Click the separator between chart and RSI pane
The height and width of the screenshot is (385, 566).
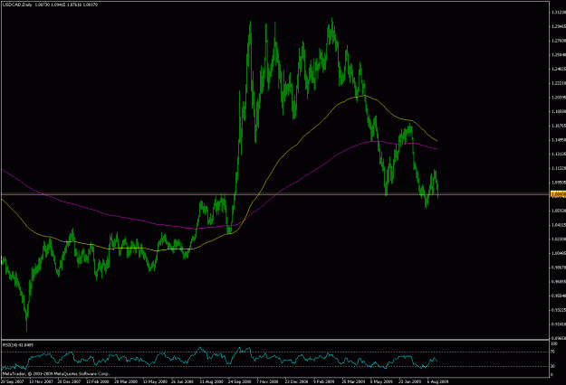[275, 340]
